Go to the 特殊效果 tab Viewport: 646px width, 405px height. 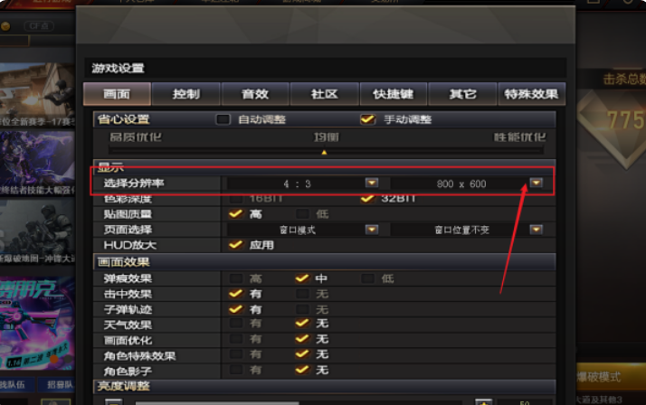pyautogui.click(x=531, y=94)
